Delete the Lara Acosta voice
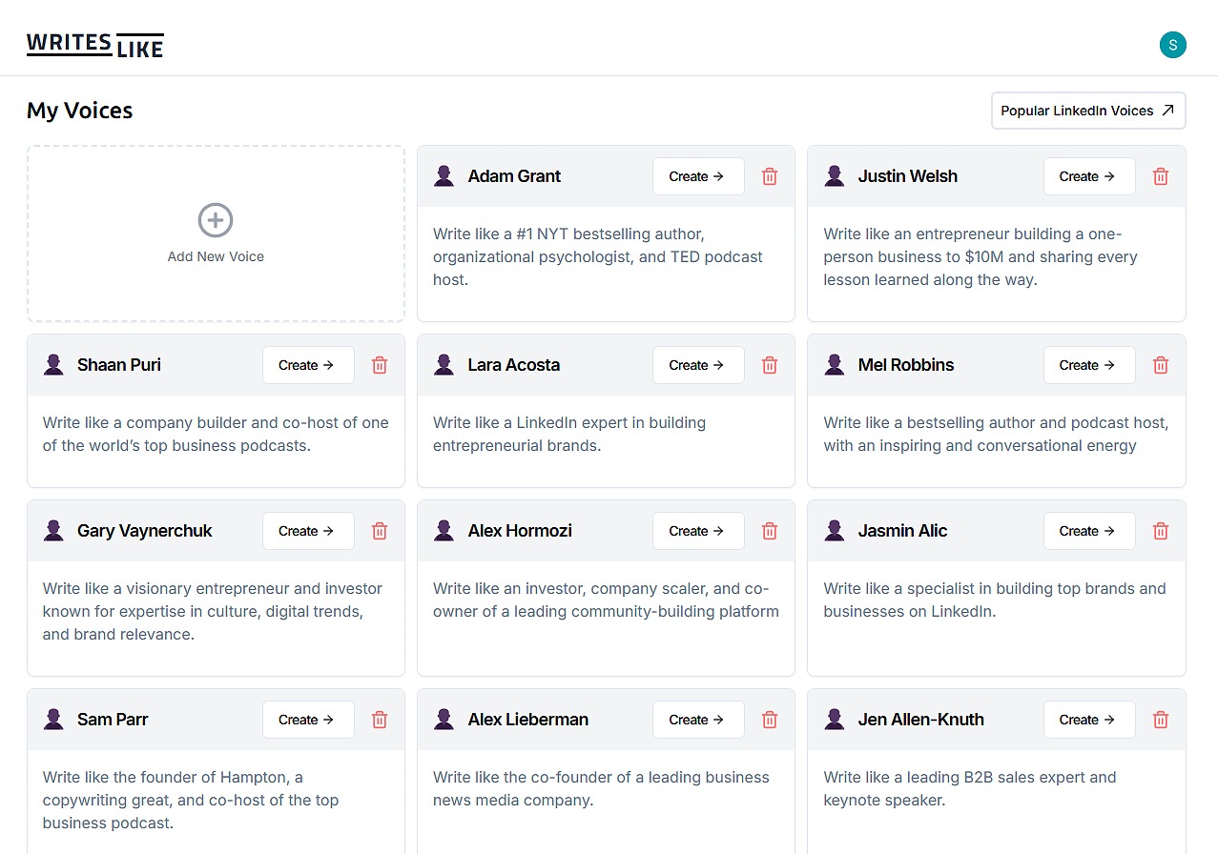The height and width of the screenshot is (854, 1218). (770, 365)
